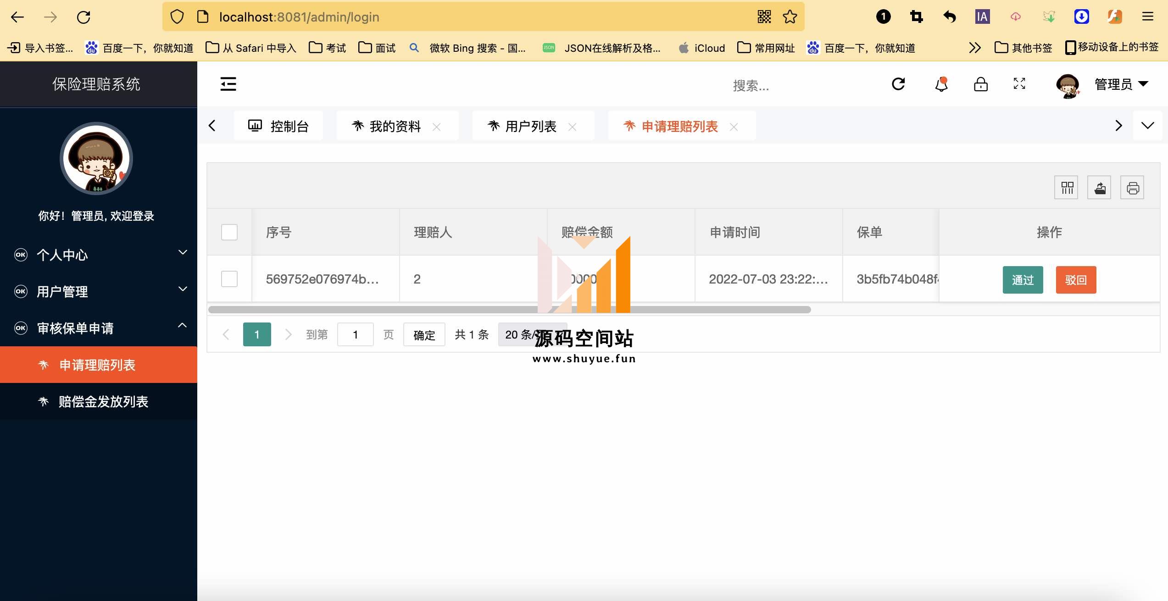Click the table print icon
The width and height of the screenshot is (1168, 601).
coord(1133,187)
